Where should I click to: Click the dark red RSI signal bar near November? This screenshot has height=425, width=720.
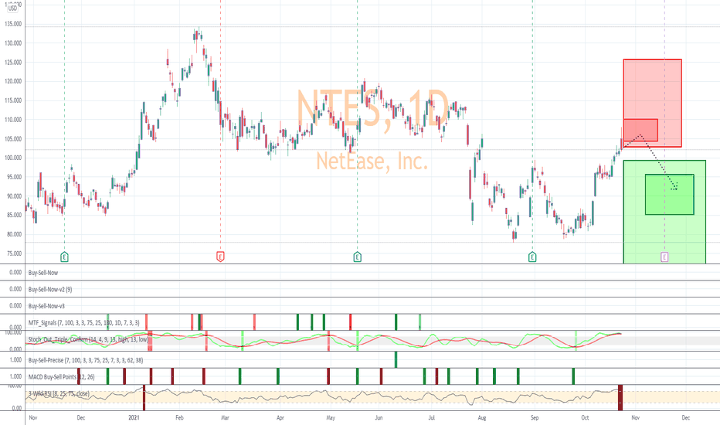pyautogui.click(x=620, y=398)
